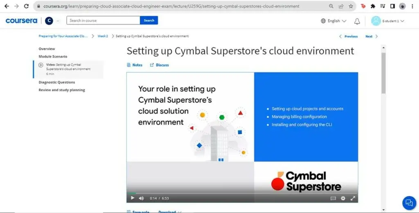Screen dimensions: 419x213
Task: Open the Discuss link
Action: 160,65
